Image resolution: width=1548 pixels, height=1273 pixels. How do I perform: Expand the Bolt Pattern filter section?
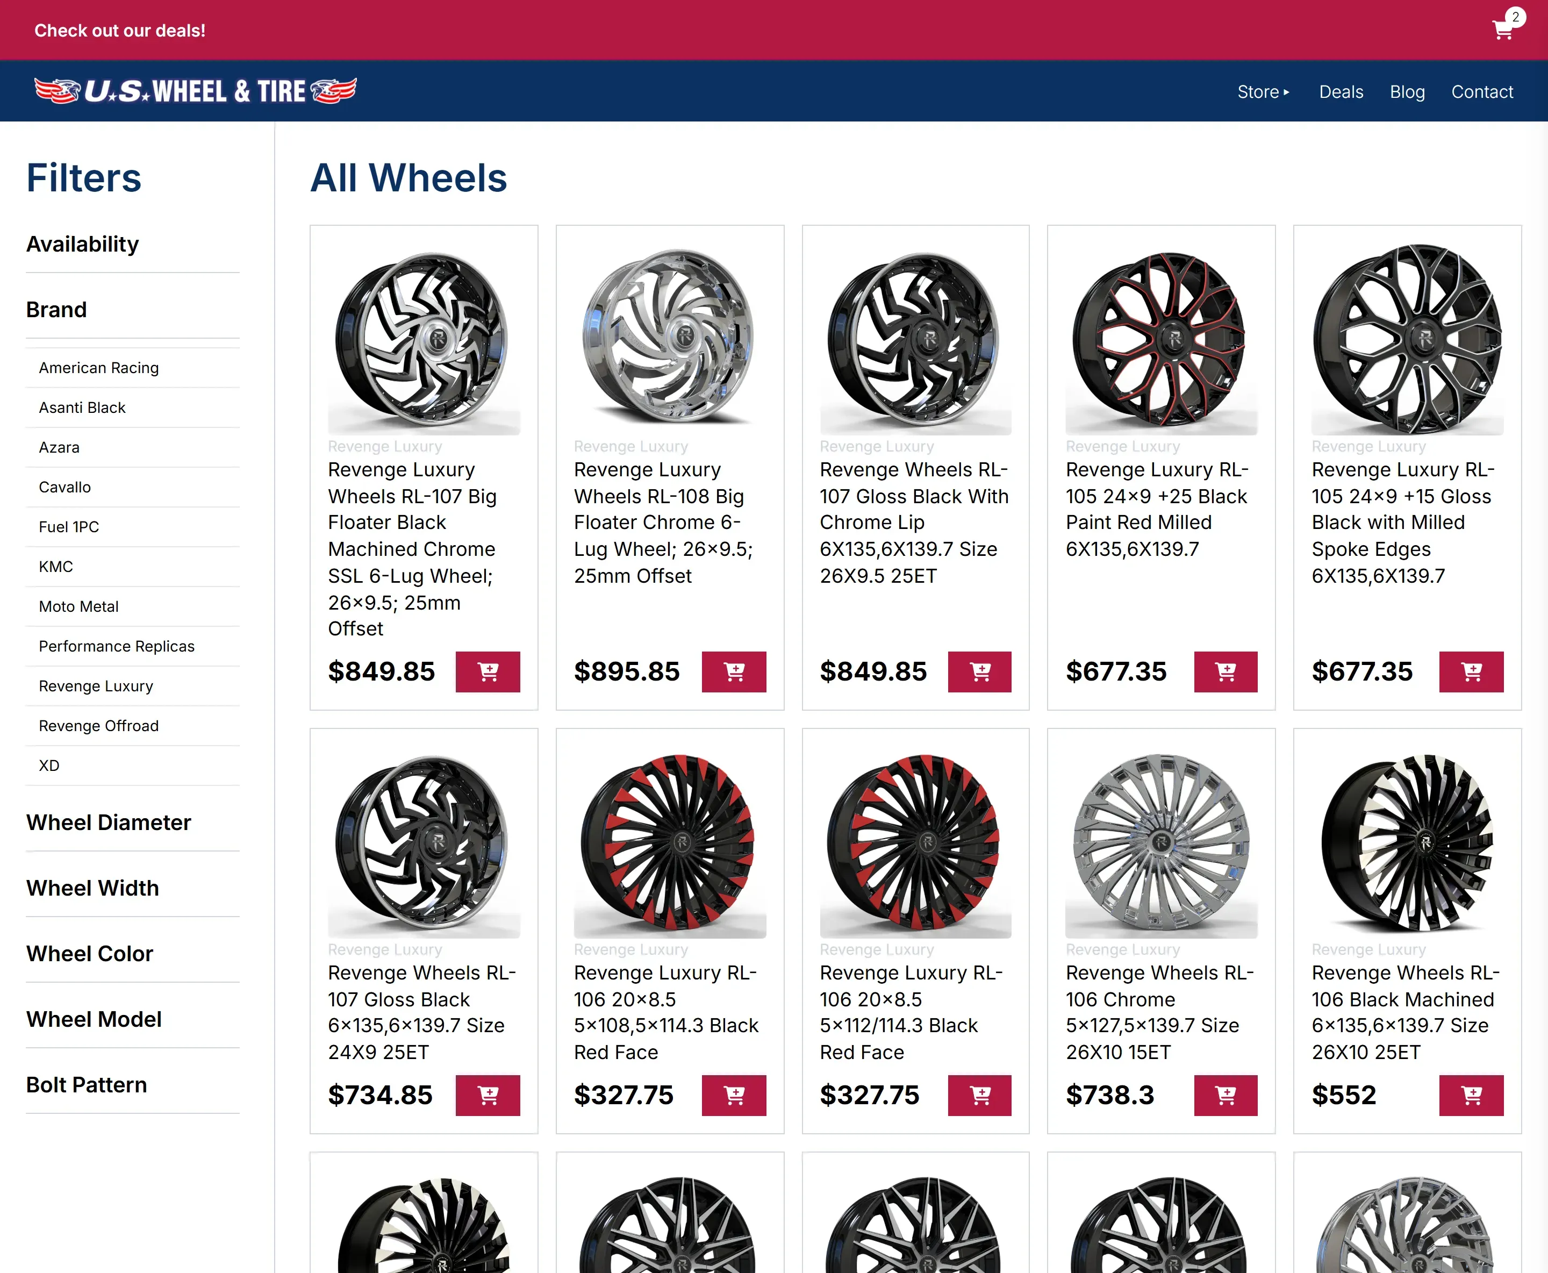87,1084
